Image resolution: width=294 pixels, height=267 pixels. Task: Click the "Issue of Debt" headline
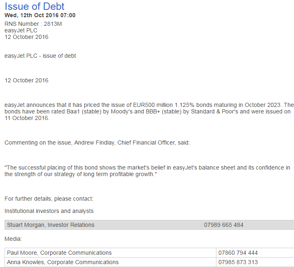point(34,6)
